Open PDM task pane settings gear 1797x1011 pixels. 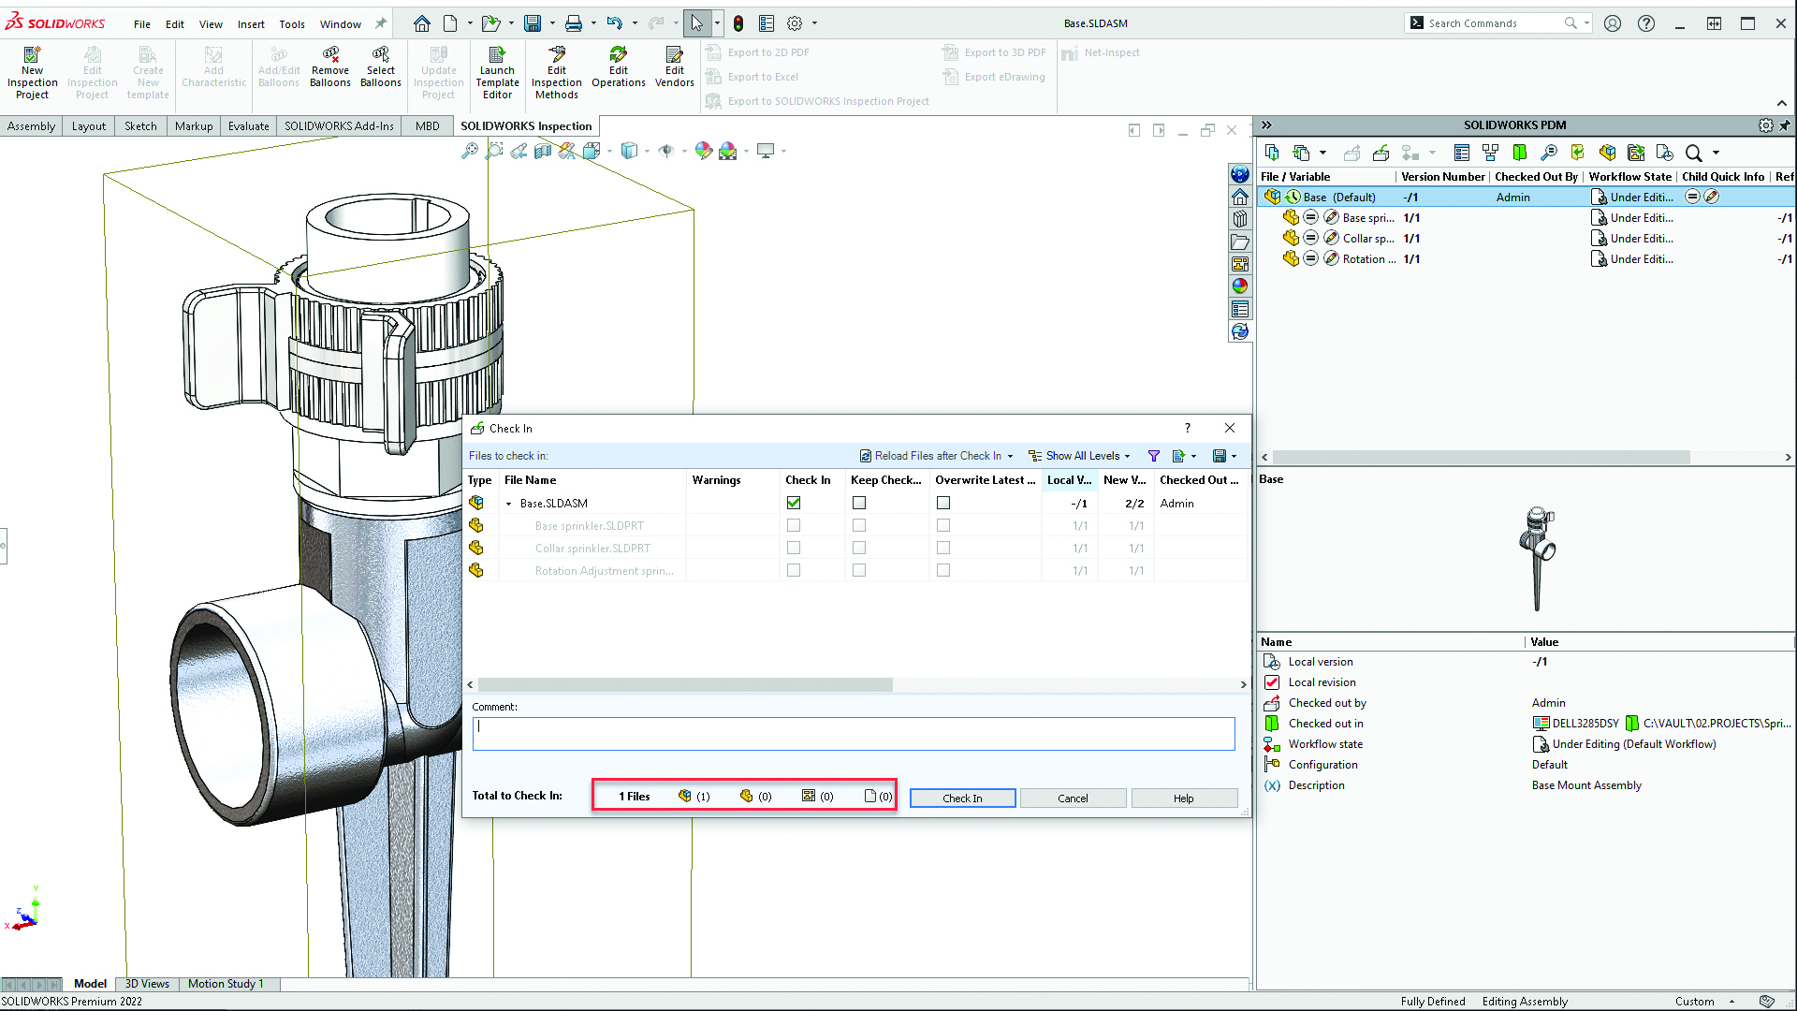(1766, 125)
